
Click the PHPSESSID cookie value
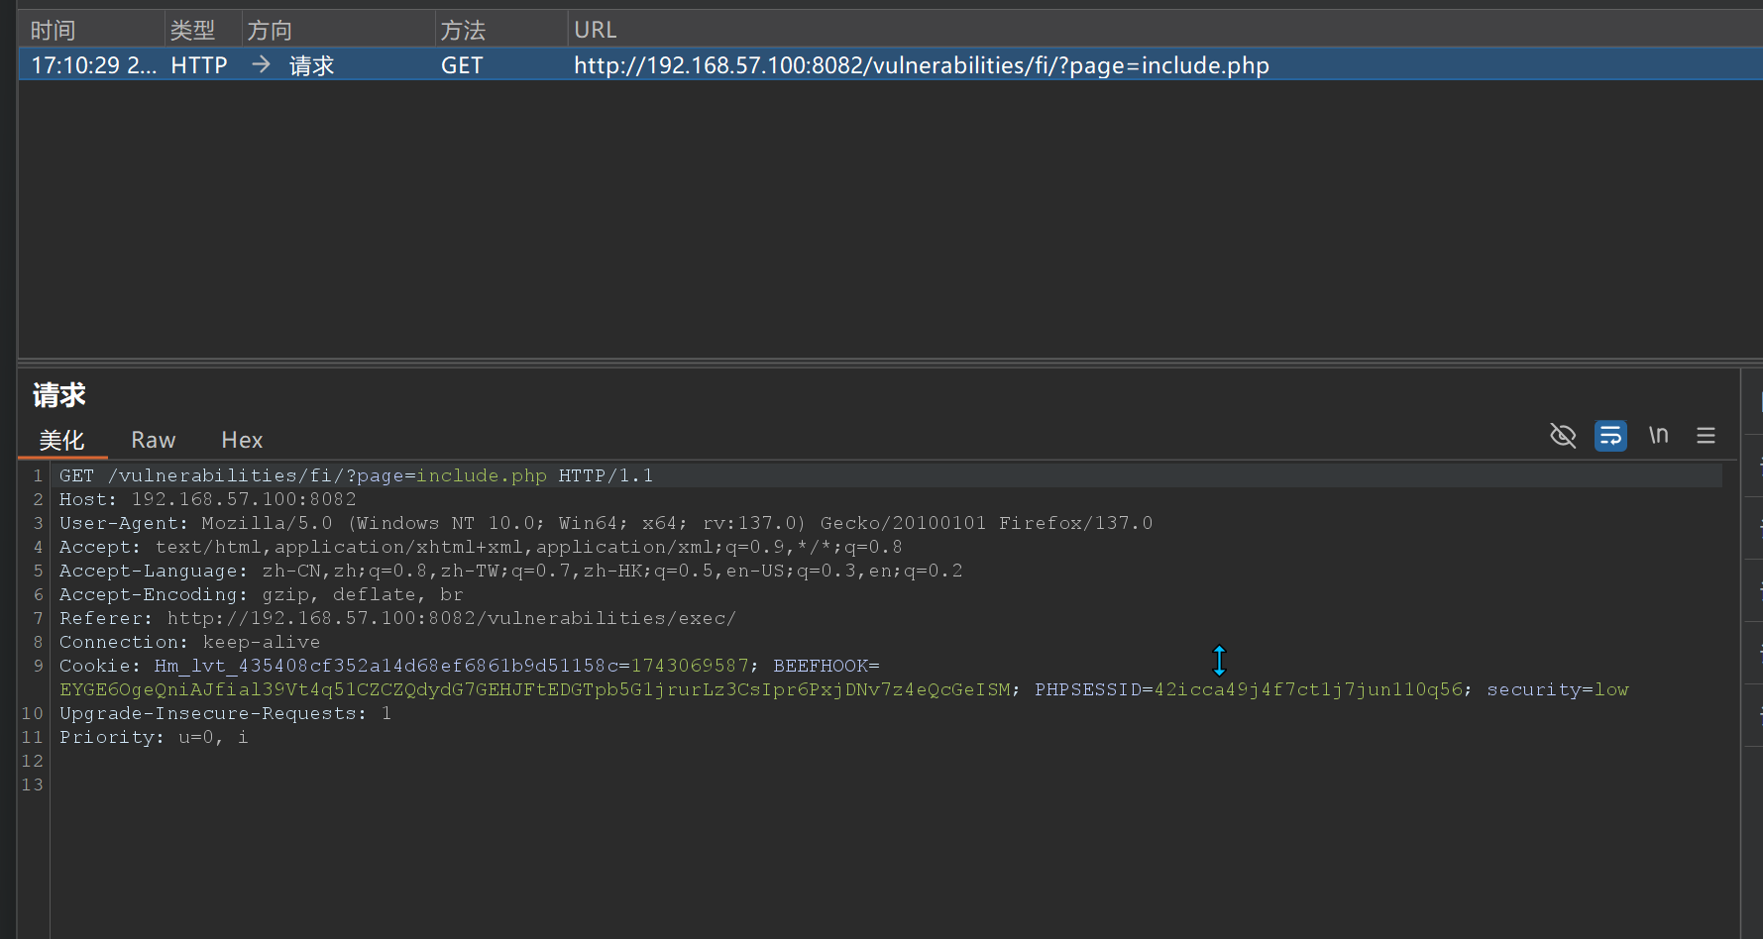(x=1308, y=689)
